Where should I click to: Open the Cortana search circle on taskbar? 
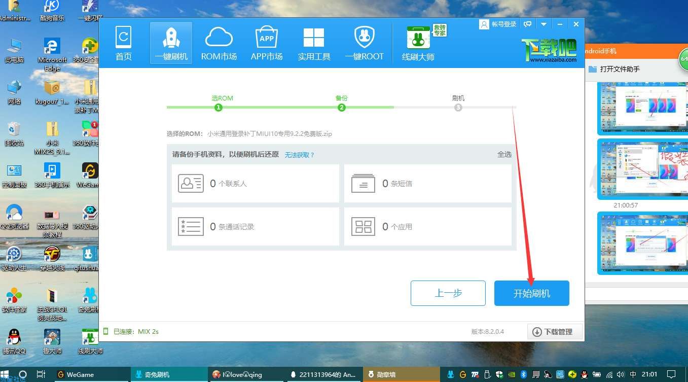(x=22, y=375)
